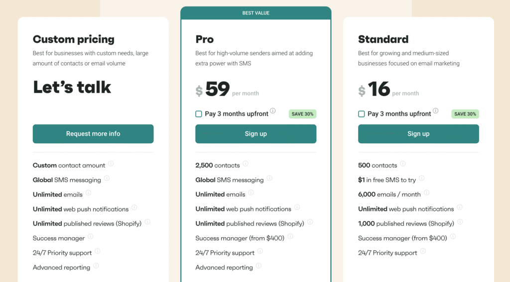Sign up for the Standard plan
Image resolution: width=510 pixels, height=282 pixels.
coord(418,134)
